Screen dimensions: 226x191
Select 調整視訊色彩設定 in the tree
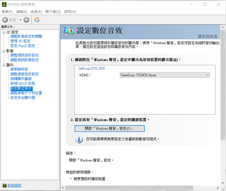click(x=24, y=55)
